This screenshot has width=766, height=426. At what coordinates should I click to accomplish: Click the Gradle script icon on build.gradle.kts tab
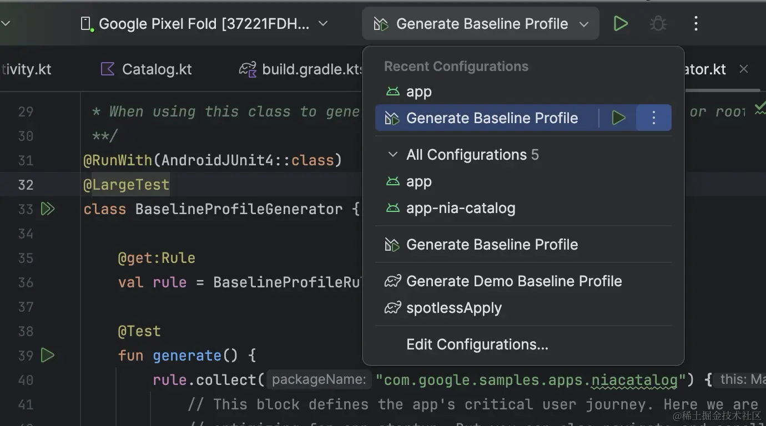[x=248, y=69]
